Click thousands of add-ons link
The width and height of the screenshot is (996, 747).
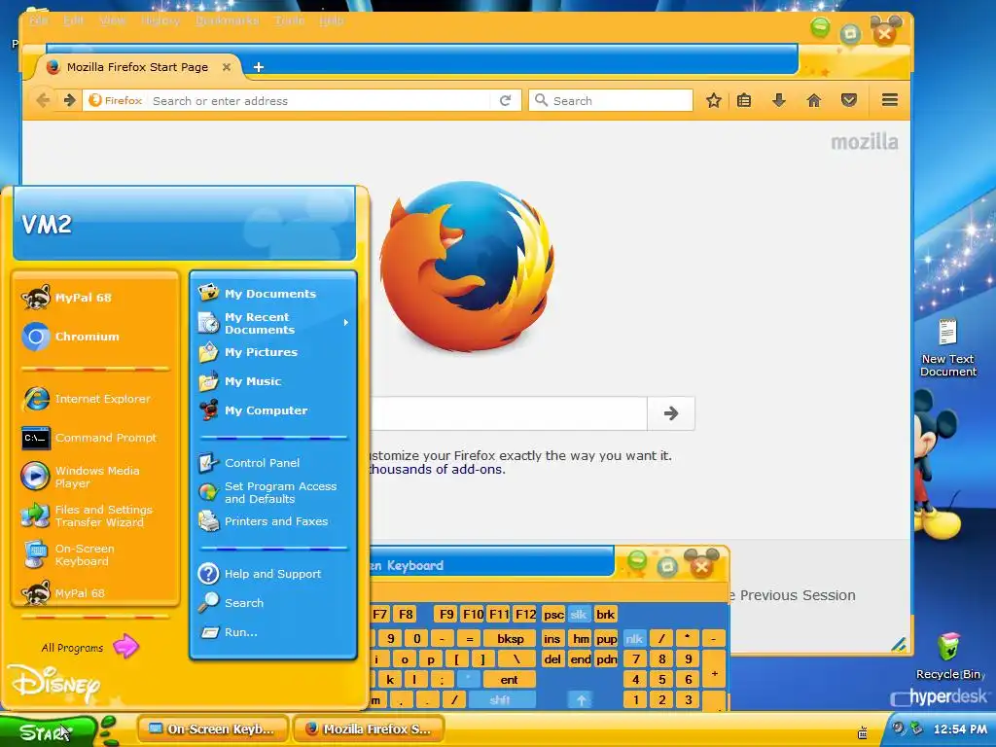[x=437, y=470]
